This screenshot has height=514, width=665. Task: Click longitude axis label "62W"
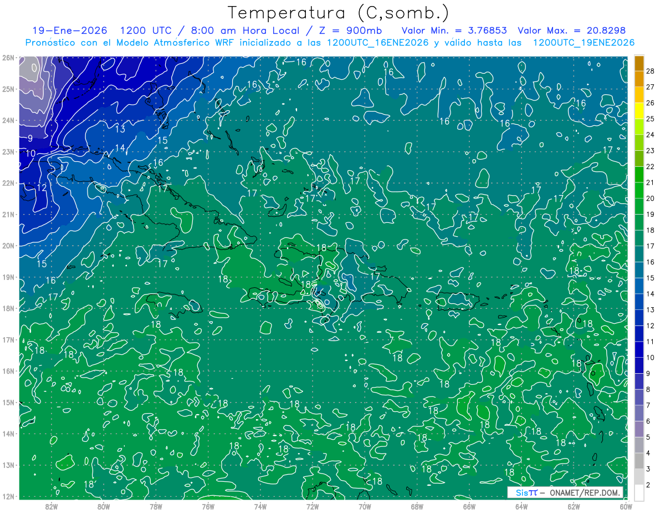(x=574, y=506)
